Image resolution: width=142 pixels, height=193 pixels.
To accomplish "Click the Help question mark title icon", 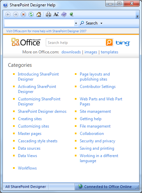I will 5,5.
